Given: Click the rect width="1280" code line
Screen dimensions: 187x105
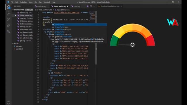Looking at the screenshot, I should [x=68, y=92].
